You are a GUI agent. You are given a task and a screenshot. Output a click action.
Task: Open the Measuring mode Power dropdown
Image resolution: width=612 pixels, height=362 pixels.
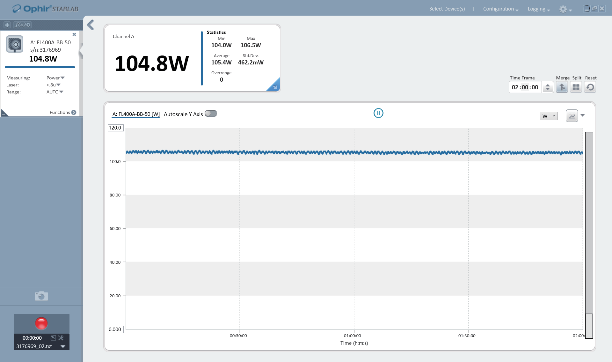click(x=55, y=78)
